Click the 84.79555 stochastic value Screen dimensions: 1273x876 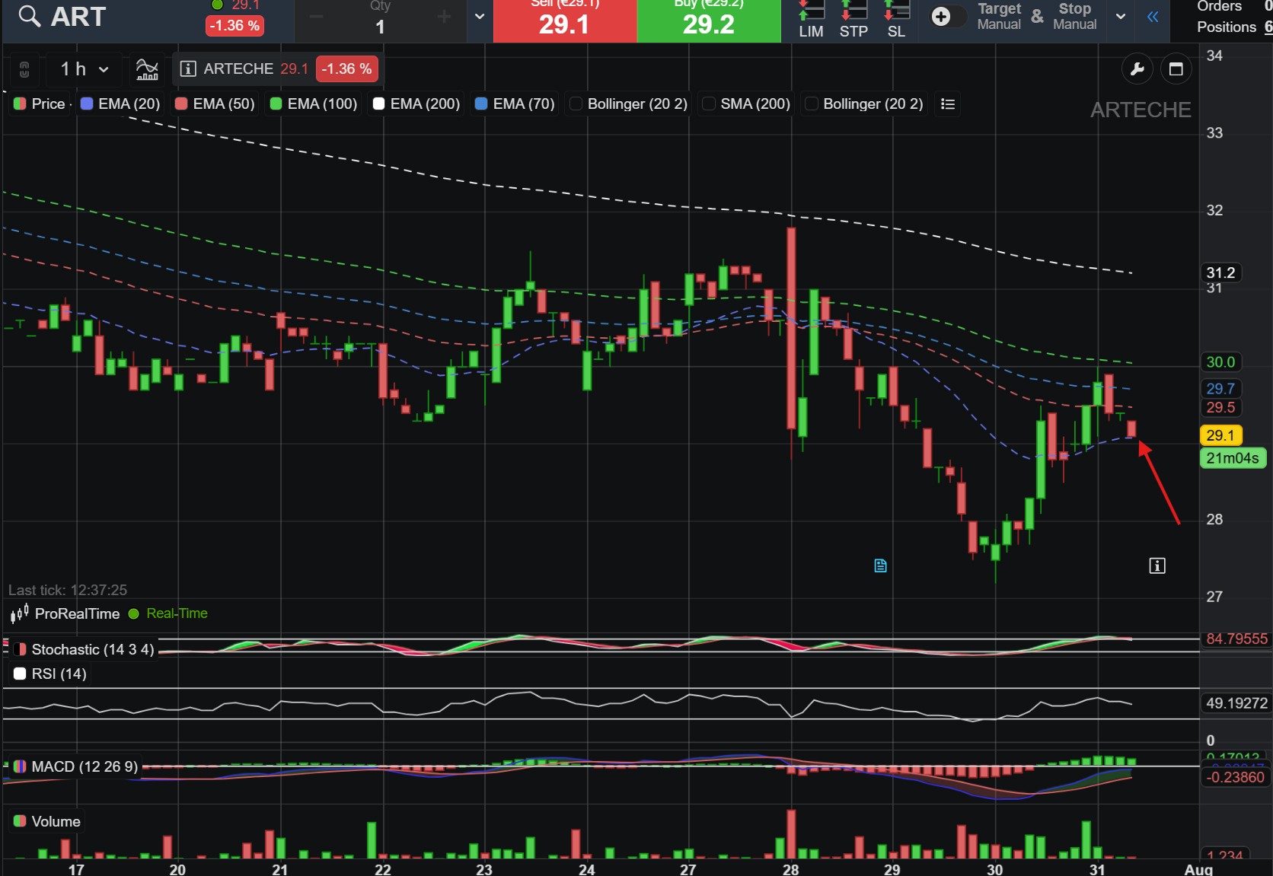pos(1236,639)
